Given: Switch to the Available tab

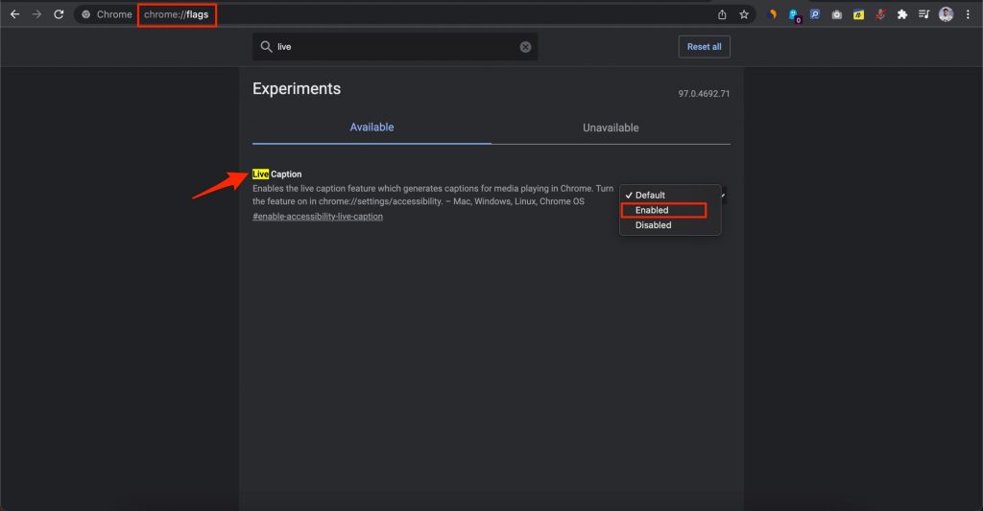Looking at the screenshot, I should click(x=372, y=128).
